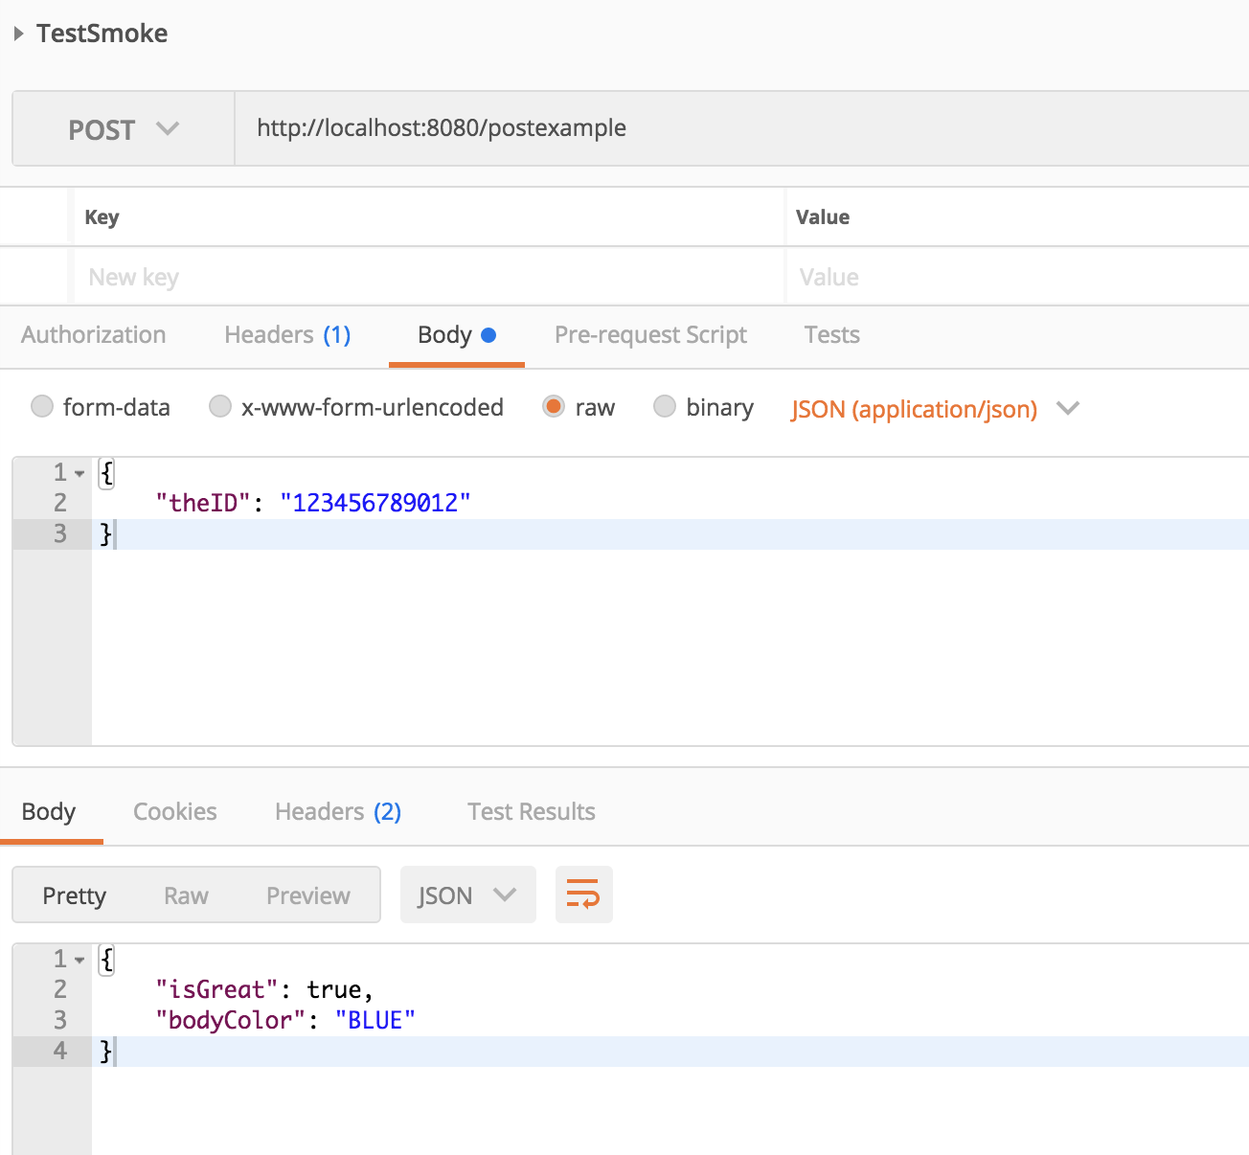The width and height of the screenshot is (1249, 1155).
Task: Click the Key column header
Action: (x=102, y=217)
